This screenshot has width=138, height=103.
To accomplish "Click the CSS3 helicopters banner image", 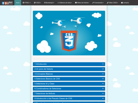I will pyautogui.click(x=69, y=33).
